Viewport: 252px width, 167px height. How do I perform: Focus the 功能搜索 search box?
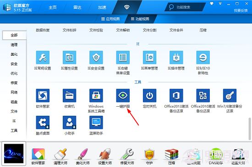185,7
